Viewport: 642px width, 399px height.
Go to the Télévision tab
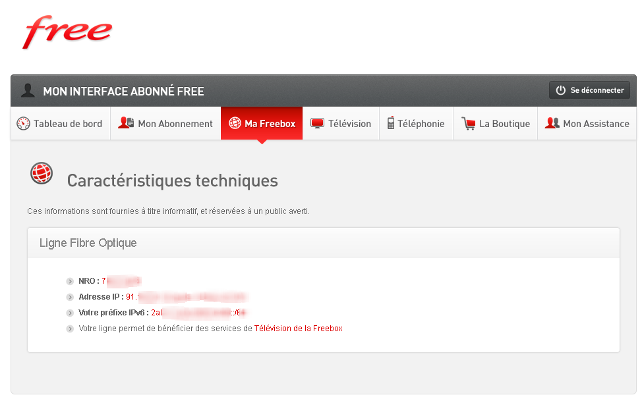[x=341, y=124]
